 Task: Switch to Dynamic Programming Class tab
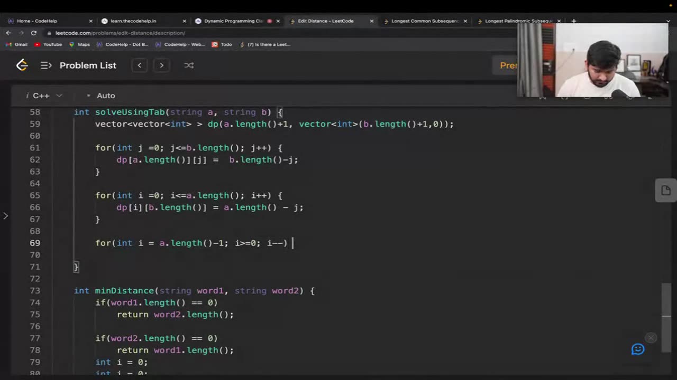pyautogui.click(x=236, y=21)
